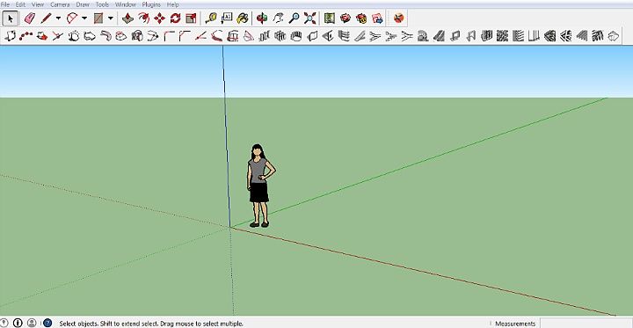Open the File menu
Viewport: 633px width, 328px height.
click(x=5, y=5)
